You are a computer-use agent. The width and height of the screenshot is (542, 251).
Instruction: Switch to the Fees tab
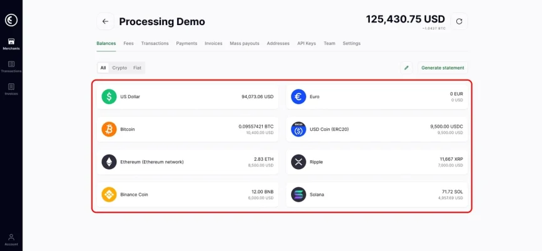pyautogui.click(x=128, y=44)
